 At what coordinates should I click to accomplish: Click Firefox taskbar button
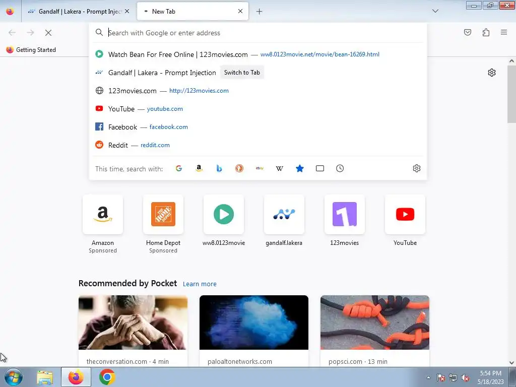pyautogui.click(x=76, y=377)
